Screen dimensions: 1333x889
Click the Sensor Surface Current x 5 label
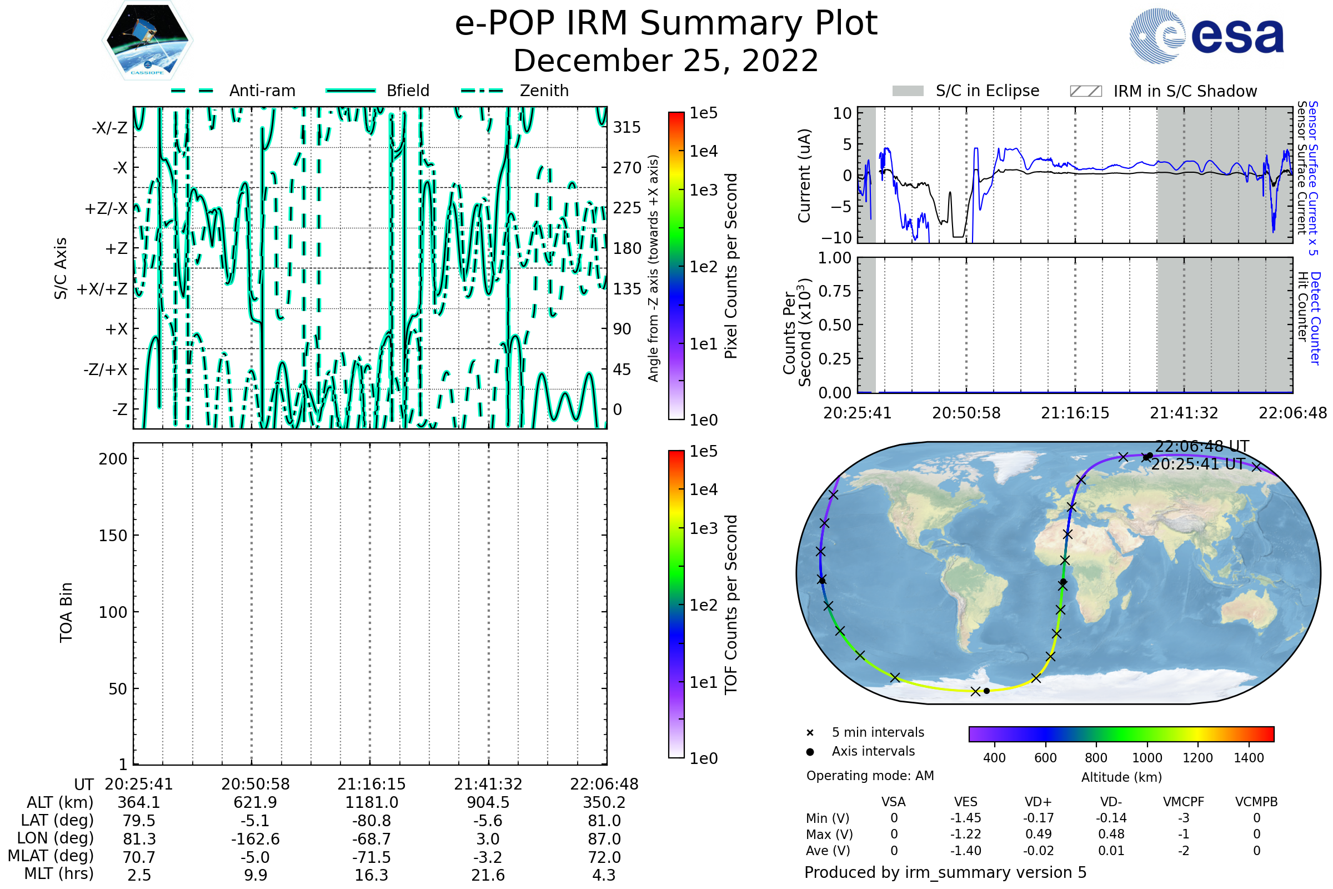click(1313, 178)
